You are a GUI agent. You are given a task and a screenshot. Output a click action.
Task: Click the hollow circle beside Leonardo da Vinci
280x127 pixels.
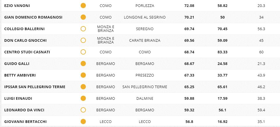tap(83, 110)
